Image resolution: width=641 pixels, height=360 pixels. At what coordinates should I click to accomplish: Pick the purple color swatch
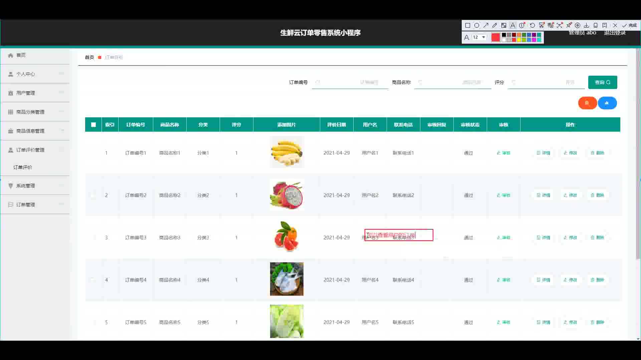pyautogui.click(x=534, y=35)
